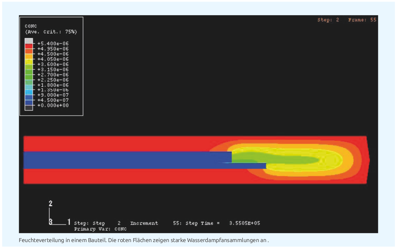Select the +3.600e-06 legend value
The width and height of the screenshot is (397, 249).
tap(53, 64)
